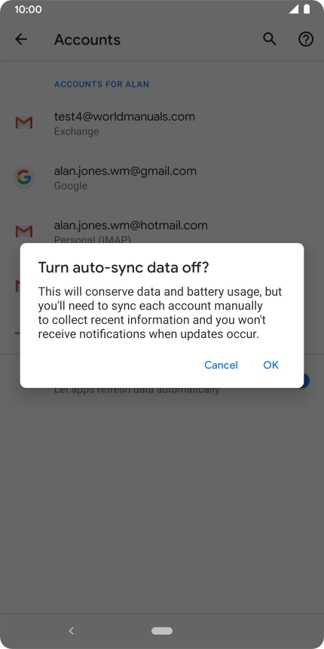This screenshot has width=324, height=649.
Task: Tap the battery status icon
Action: 307,9
